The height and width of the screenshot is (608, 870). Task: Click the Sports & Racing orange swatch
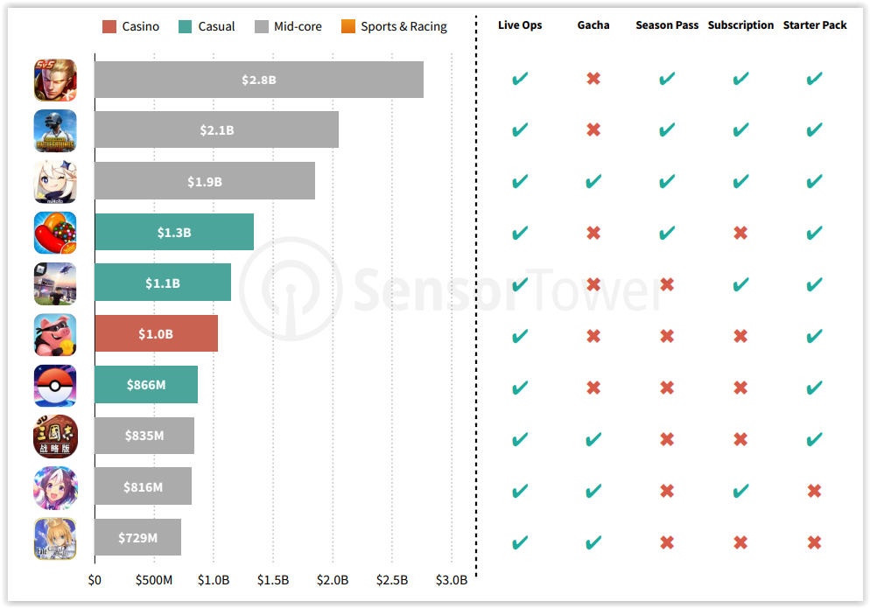(x=348, y=26)
